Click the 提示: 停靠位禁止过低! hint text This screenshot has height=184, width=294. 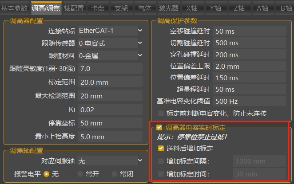point(192,137)
